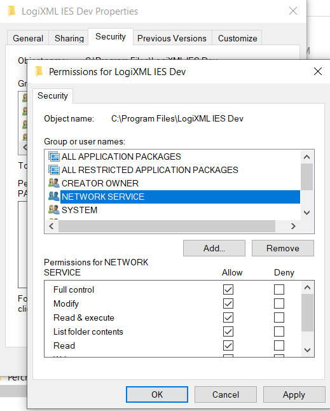Check Deny checkbox for Read

click(279, 345)
